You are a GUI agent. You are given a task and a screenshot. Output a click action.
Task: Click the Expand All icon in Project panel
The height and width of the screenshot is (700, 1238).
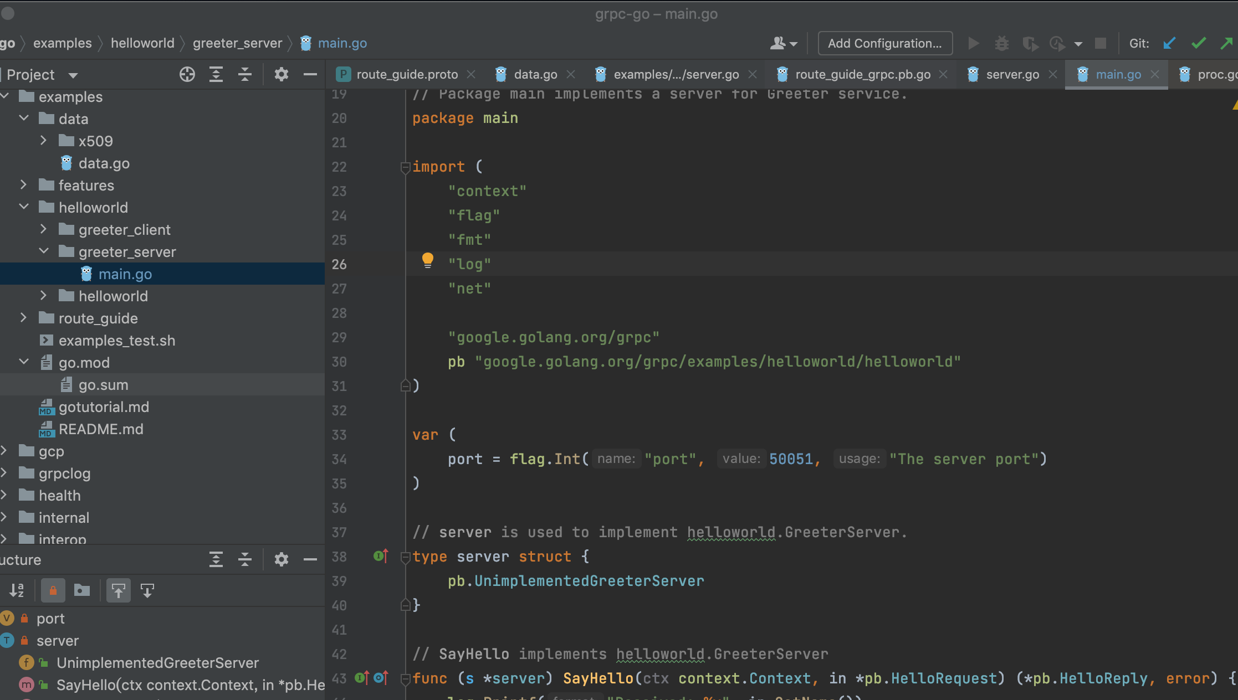[x=216, y=74]
